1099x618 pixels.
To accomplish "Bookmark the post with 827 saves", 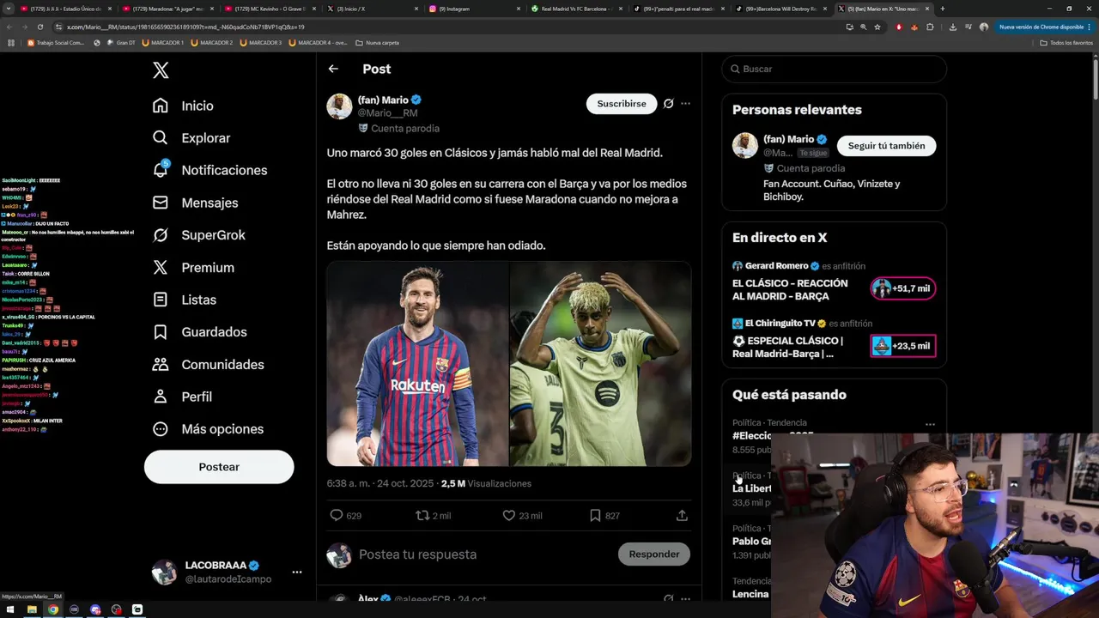I will click(x=604, y=516).
